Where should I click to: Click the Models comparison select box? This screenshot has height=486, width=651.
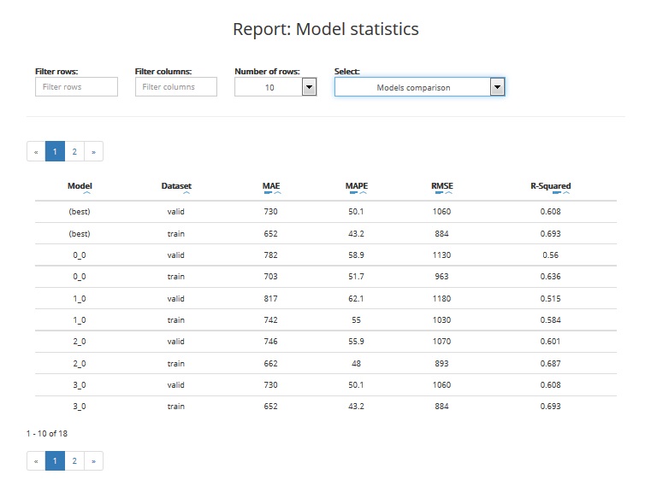point(412,87)
